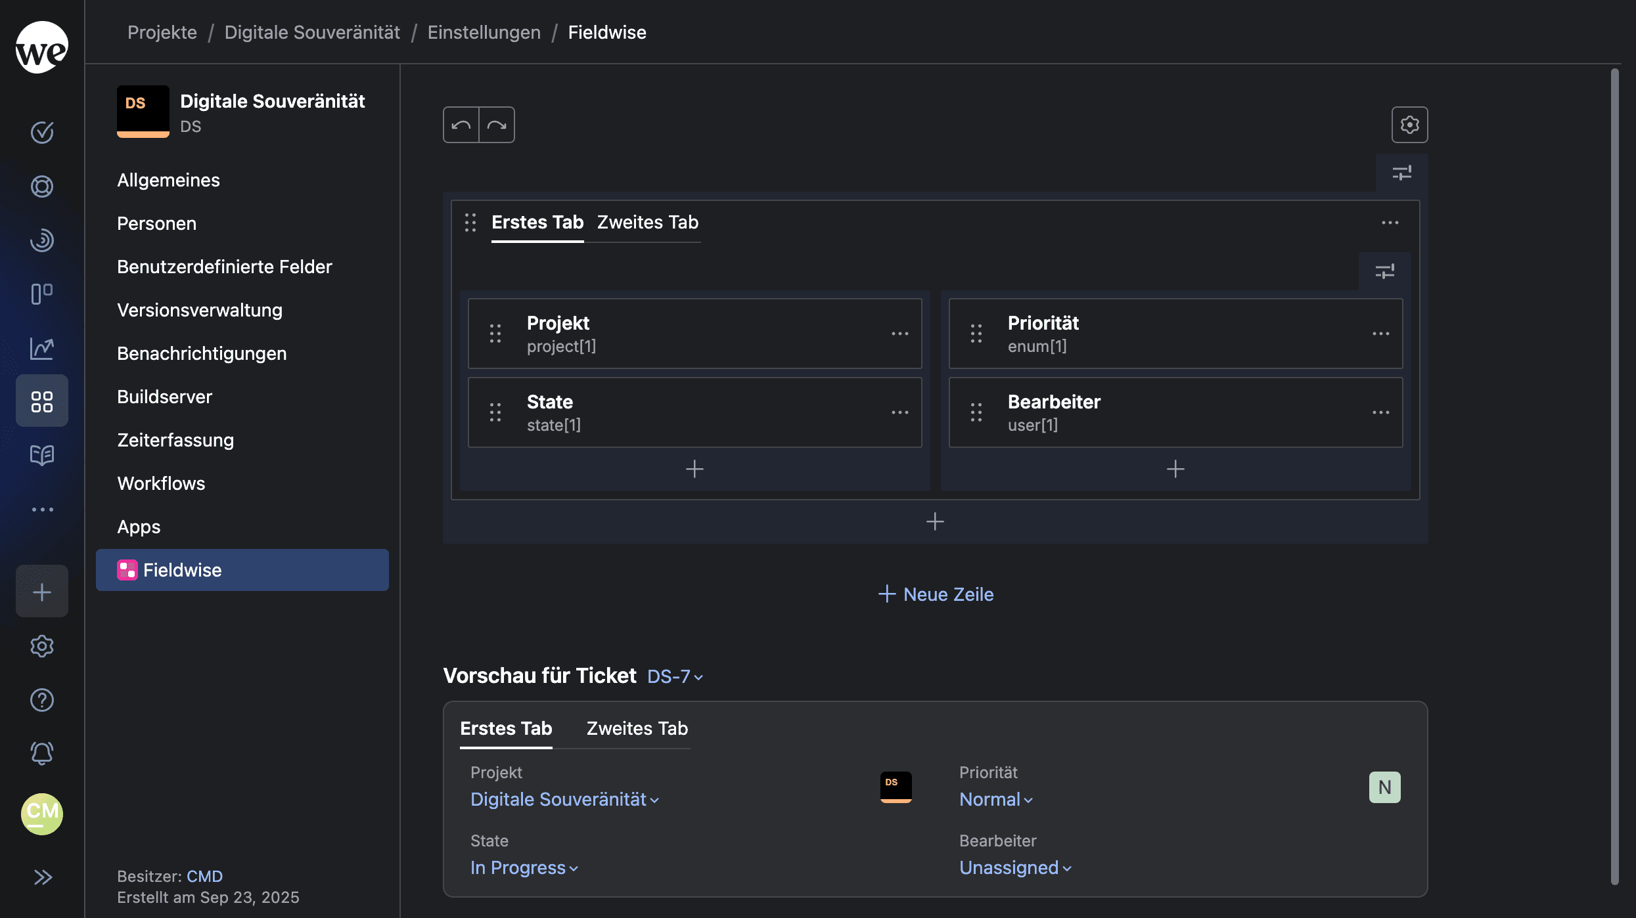Open the three-dot menu for Projekt field

[x=899, y=334]
